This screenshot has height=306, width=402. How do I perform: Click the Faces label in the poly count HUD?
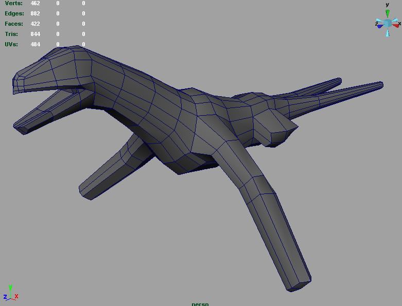14,24
